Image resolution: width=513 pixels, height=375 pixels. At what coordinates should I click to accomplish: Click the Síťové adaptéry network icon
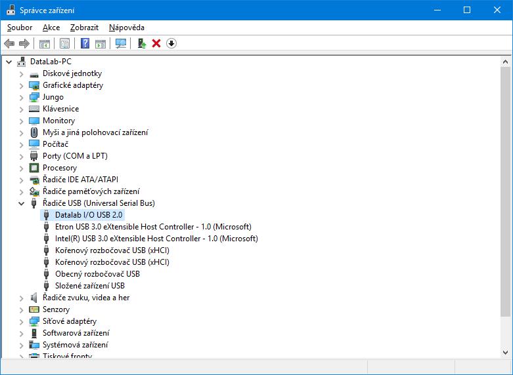pyautogui.click(x=34, y=321)
